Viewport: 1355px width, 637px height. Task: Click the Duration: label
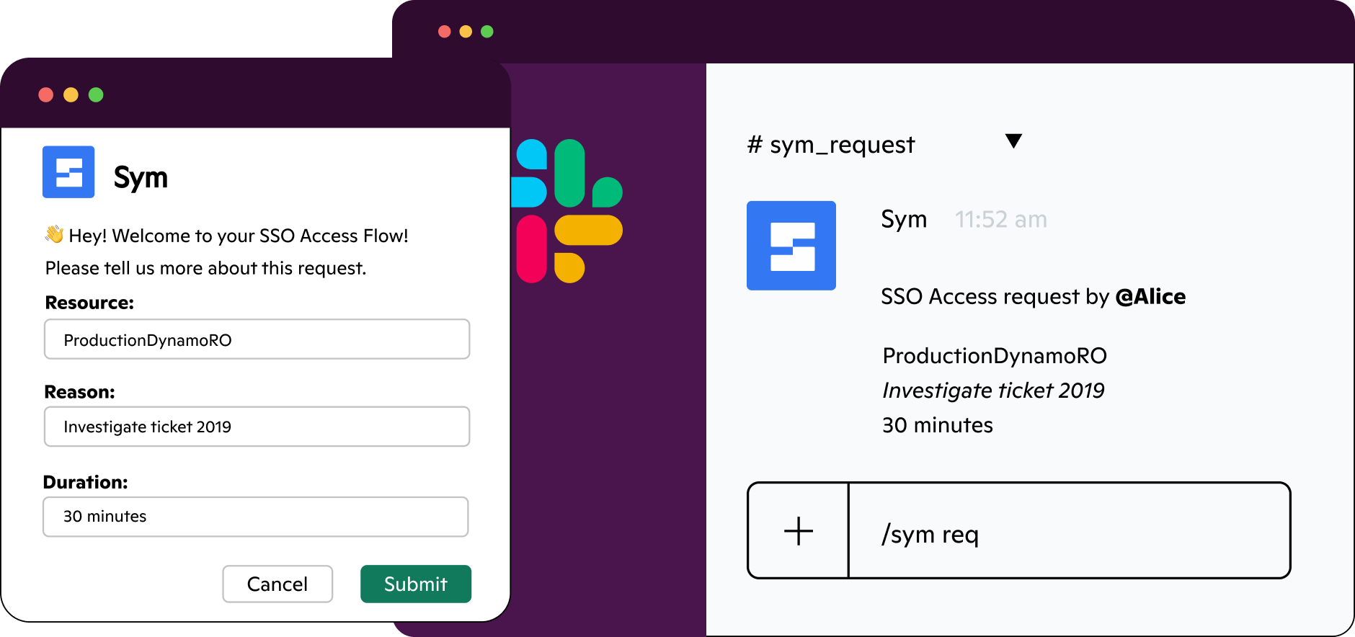click(x=85, y=482)
